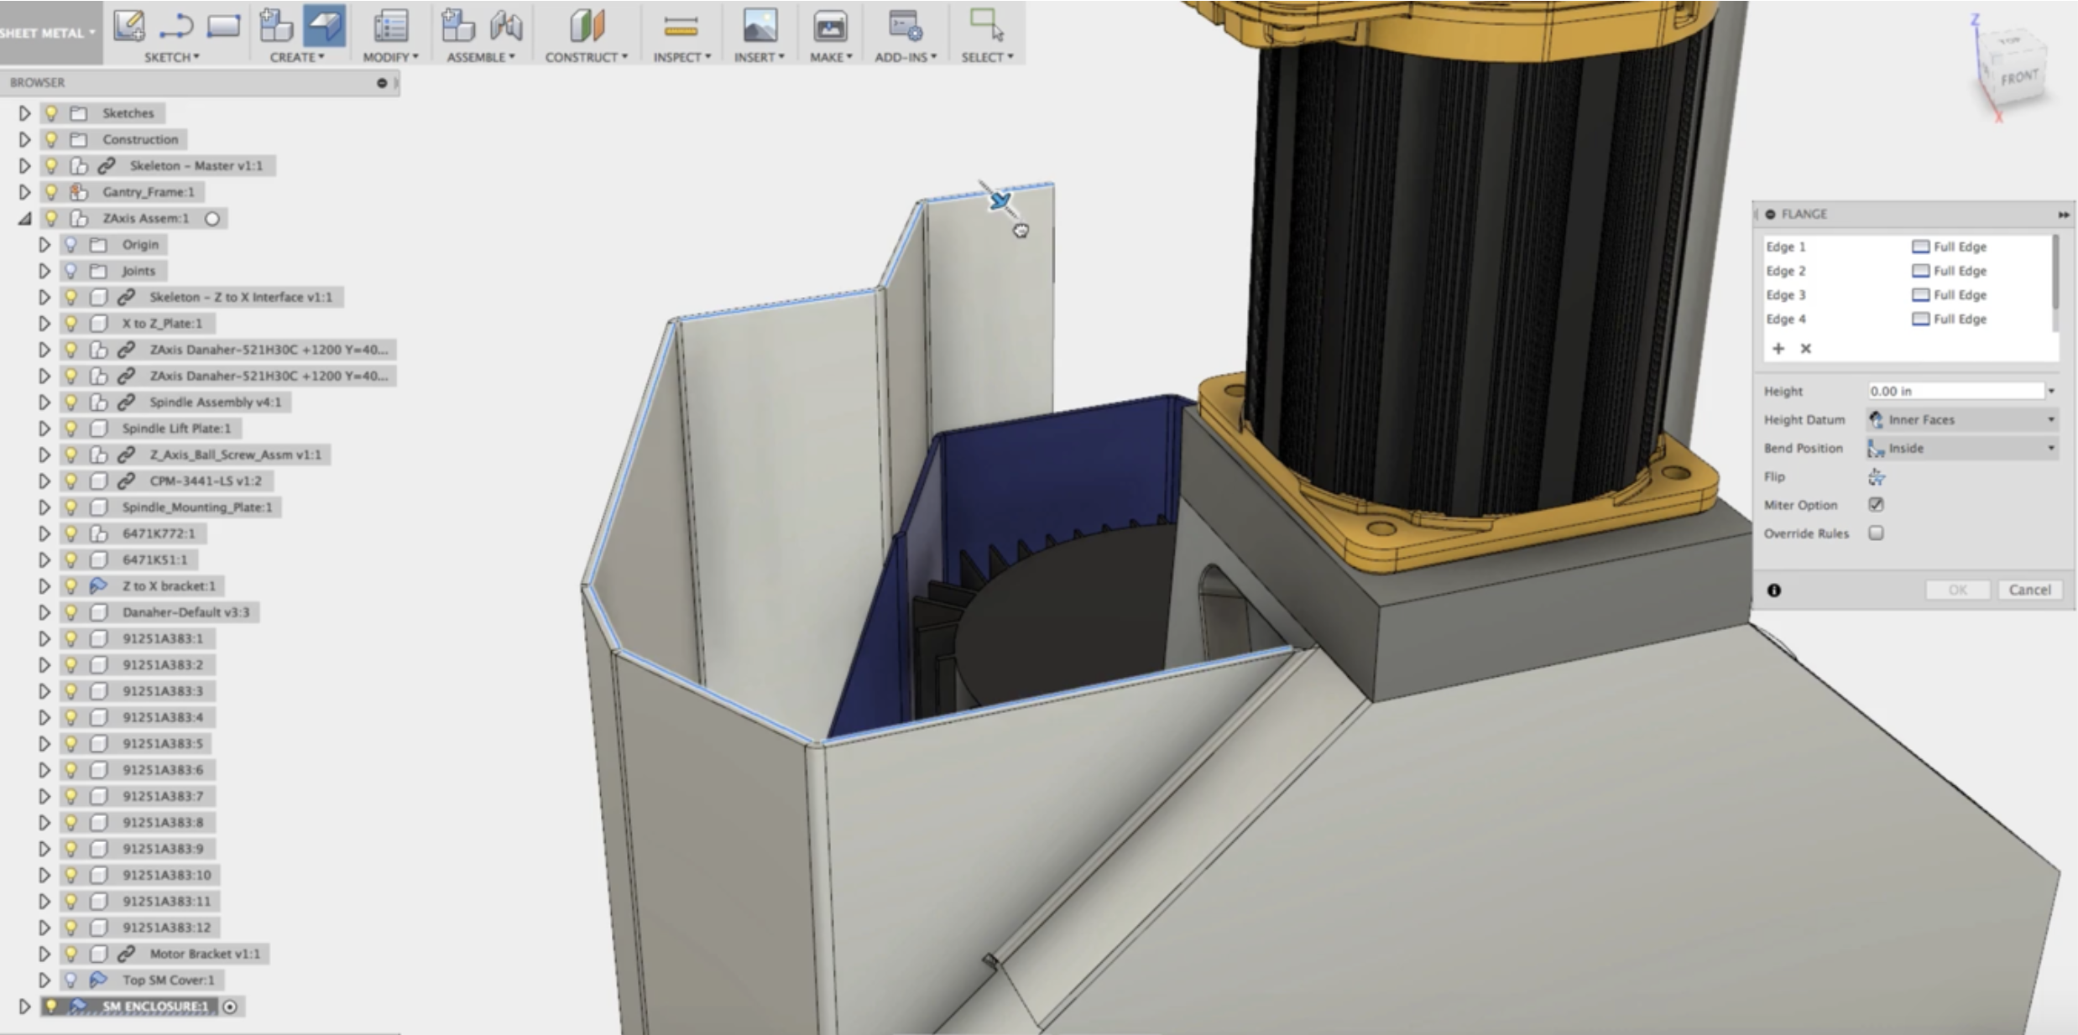Open the Height Datum dropdown
The width and height of the screenshot is (2078, 1035).
[1962, 419]
